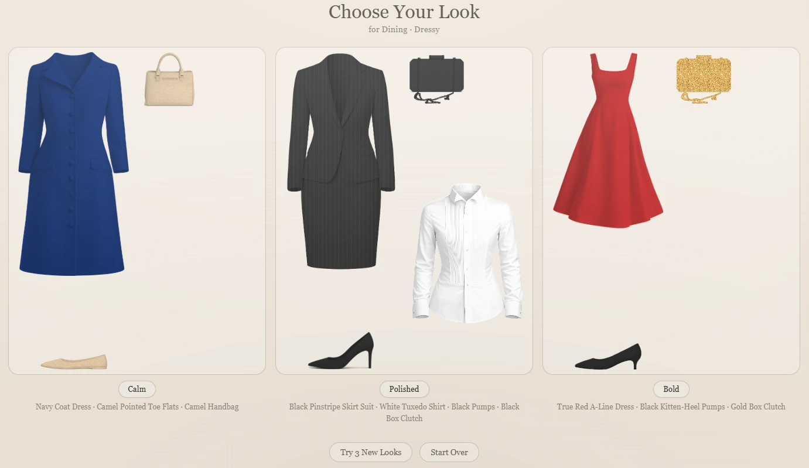The image size is (809, 468).
Task: Choose the Polished look label
Action: tap(404, 389)
